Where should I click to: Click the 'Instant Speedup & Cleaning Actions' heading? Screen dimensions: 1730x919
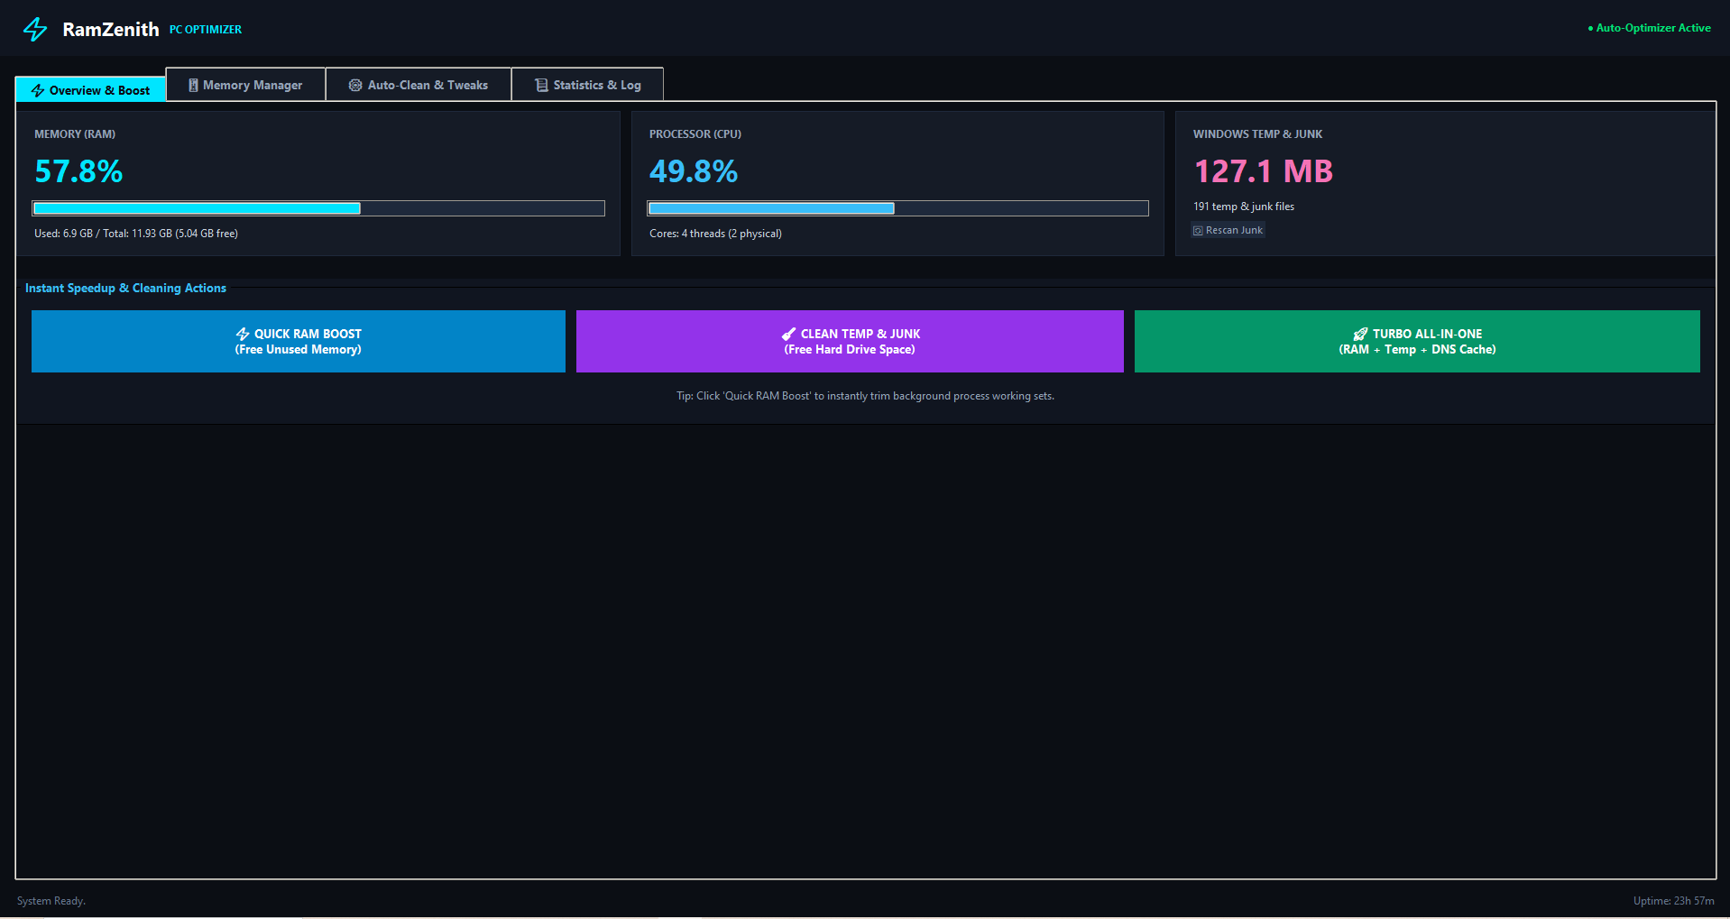point(125,289)
